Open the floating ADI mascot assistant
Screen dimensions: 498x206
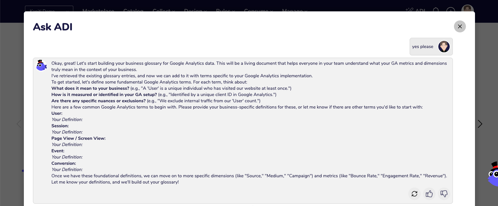(493, 174)
